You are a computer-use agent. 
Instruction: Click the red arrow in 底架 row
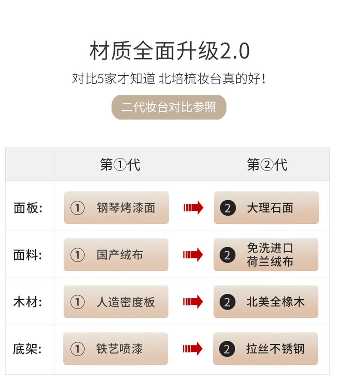(192, 349)
